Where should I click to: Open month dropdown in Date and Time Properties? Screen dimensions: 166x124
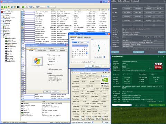pyautogui.click(x=79, y=42)
